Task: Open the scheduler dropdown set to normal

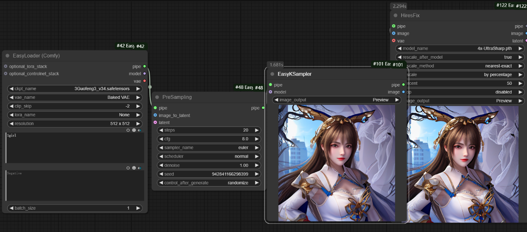Action: (209, 156)
